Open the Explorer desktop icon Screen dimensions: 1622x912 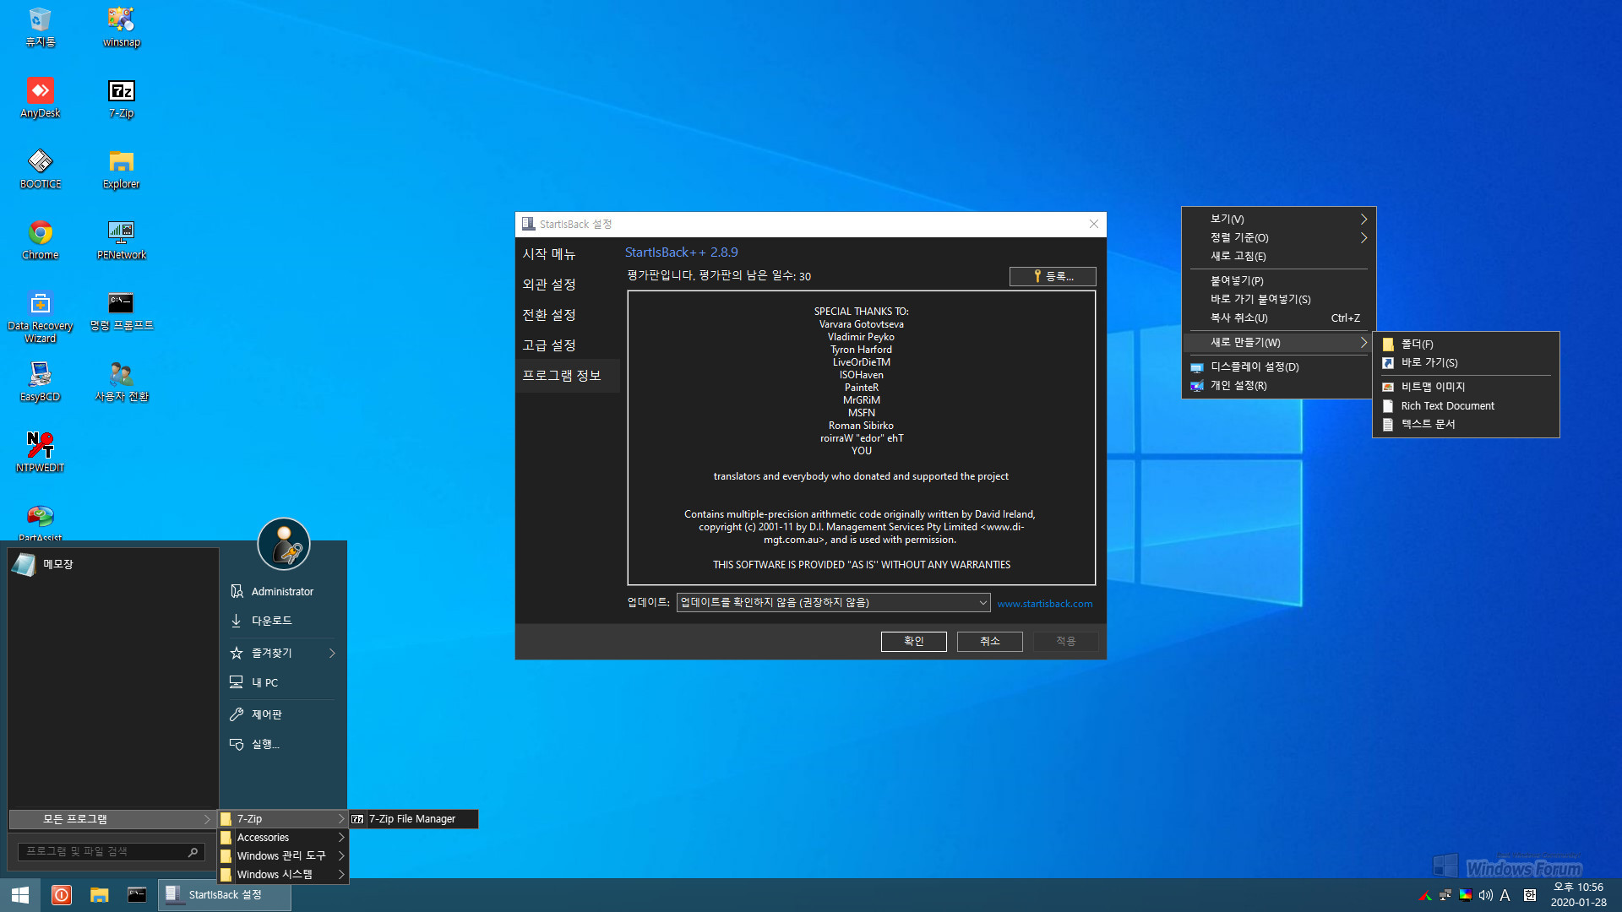pos(121,169)
